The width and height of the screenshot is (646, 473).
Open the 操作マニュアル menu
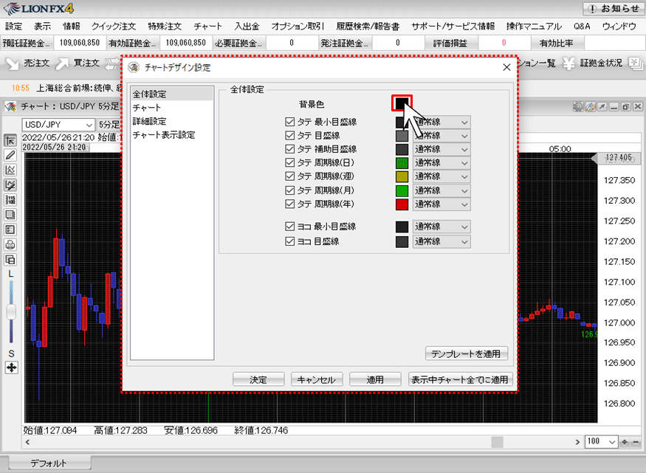tap(534, 27)
